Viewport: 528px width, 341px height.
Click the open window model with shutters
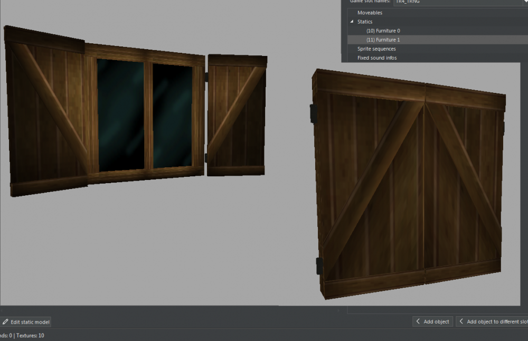pos(135,111)
